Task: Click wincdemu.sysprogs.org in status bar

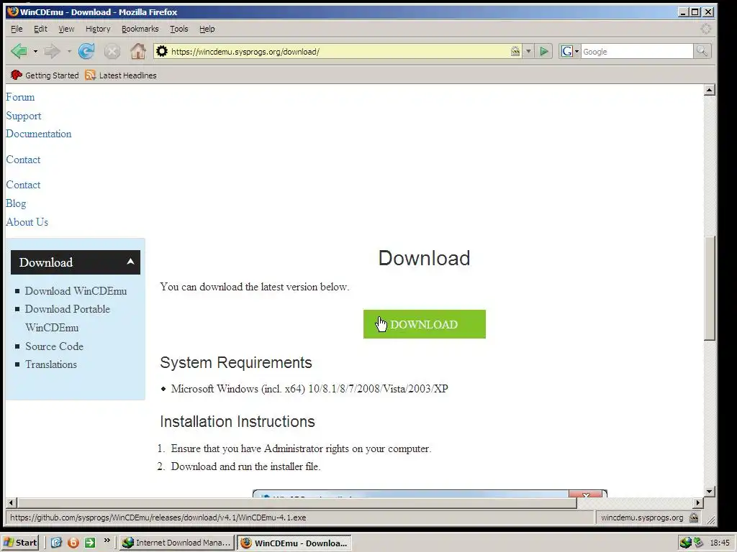Action: [x=642, y=517]
